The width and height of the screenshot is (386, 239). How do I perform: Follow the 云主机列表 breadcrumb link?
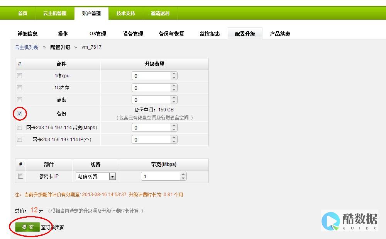(x=27, y=47)
